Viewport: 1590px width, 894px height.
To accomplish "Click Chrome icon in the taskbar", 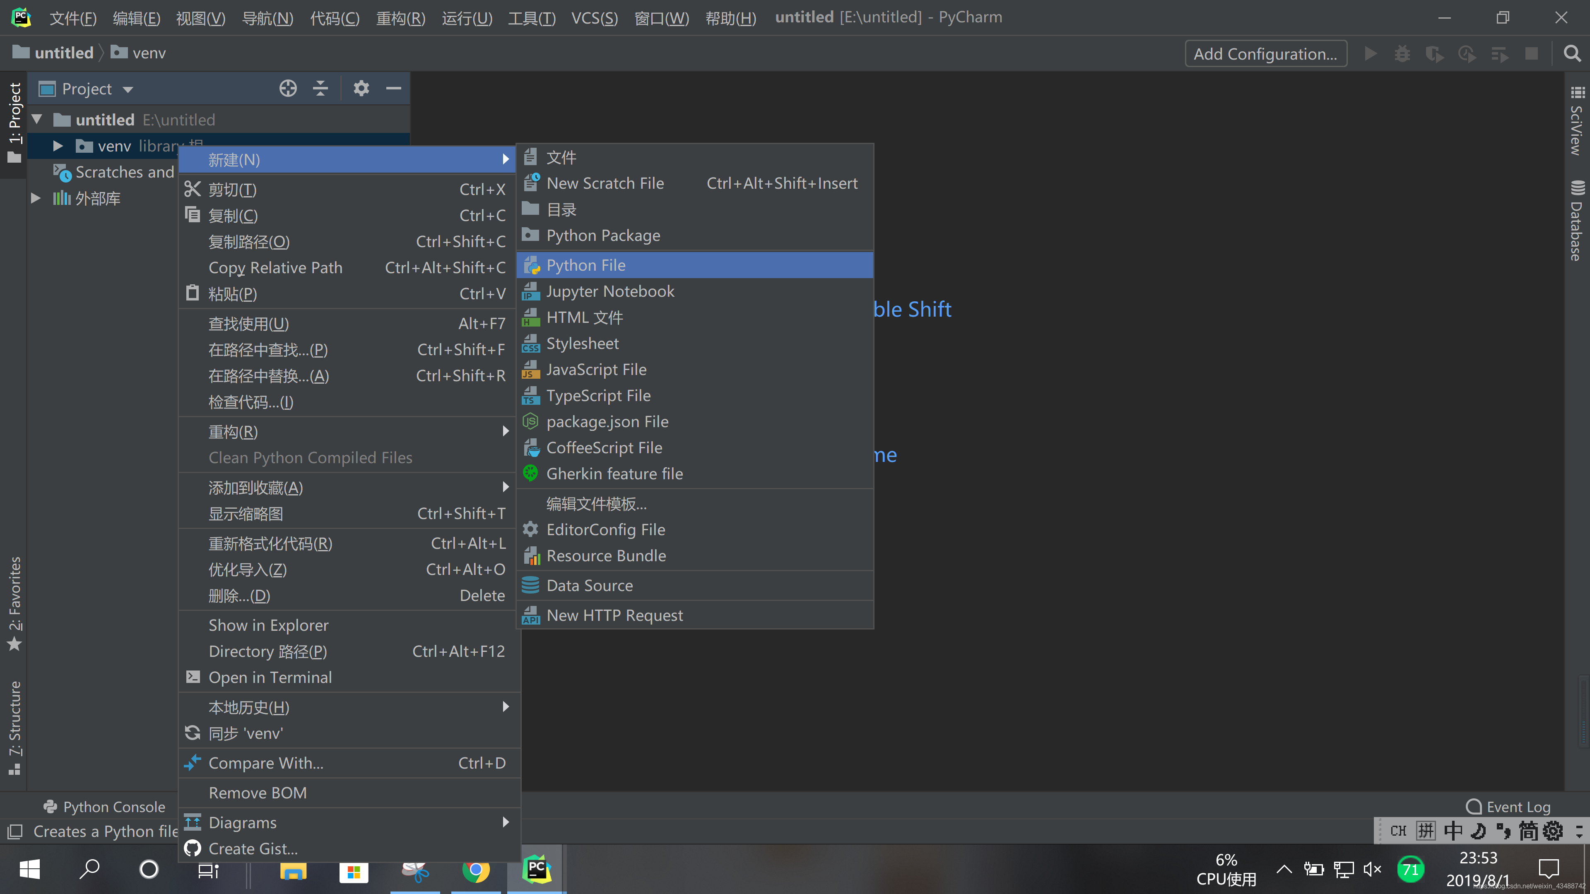I will coord(476,870).
